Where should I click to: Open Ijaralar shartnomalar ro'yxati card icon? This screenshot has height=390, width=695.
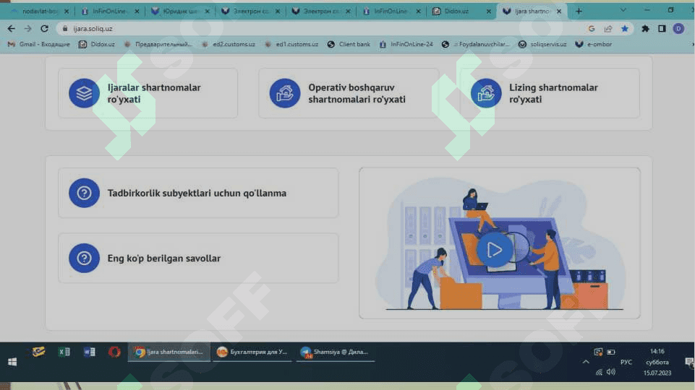coord(84,93)
